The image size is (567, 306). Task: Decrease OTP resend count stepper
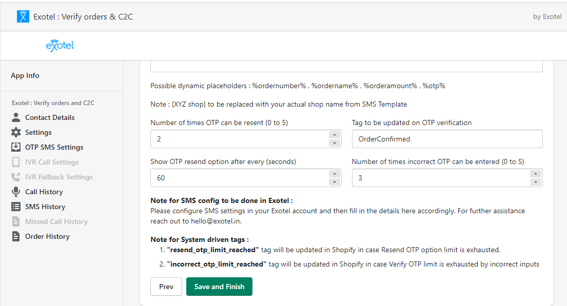(x=335, y=143)
